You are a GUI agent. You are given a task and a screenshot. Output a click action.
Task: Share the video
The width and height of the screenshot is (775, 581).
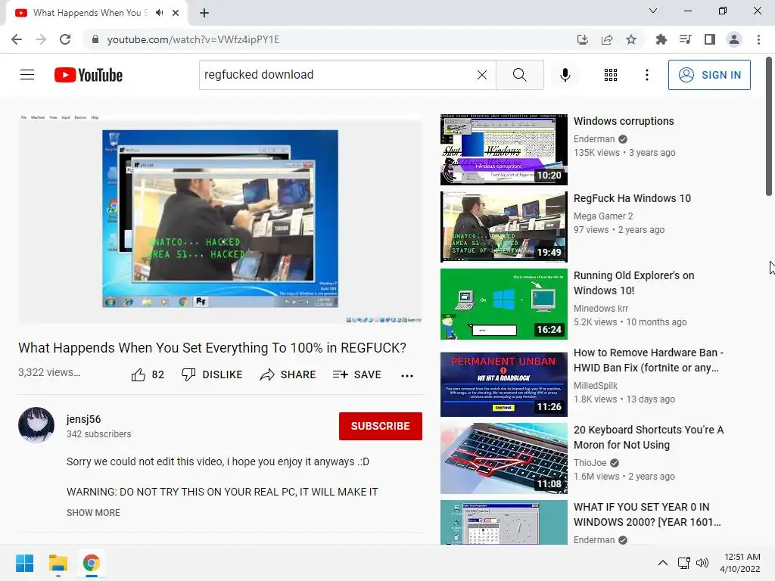288,375
